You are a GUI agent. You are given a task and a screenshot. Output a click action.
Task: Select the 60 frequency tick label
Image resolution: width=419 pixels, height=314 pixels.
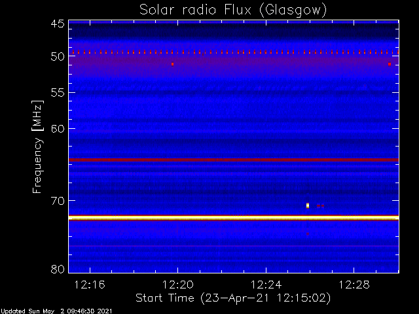click(58, 129)
